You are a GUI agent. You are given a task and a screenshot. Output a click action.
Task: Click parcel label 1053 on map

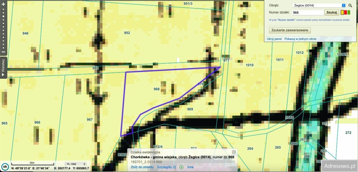[289, 118]
